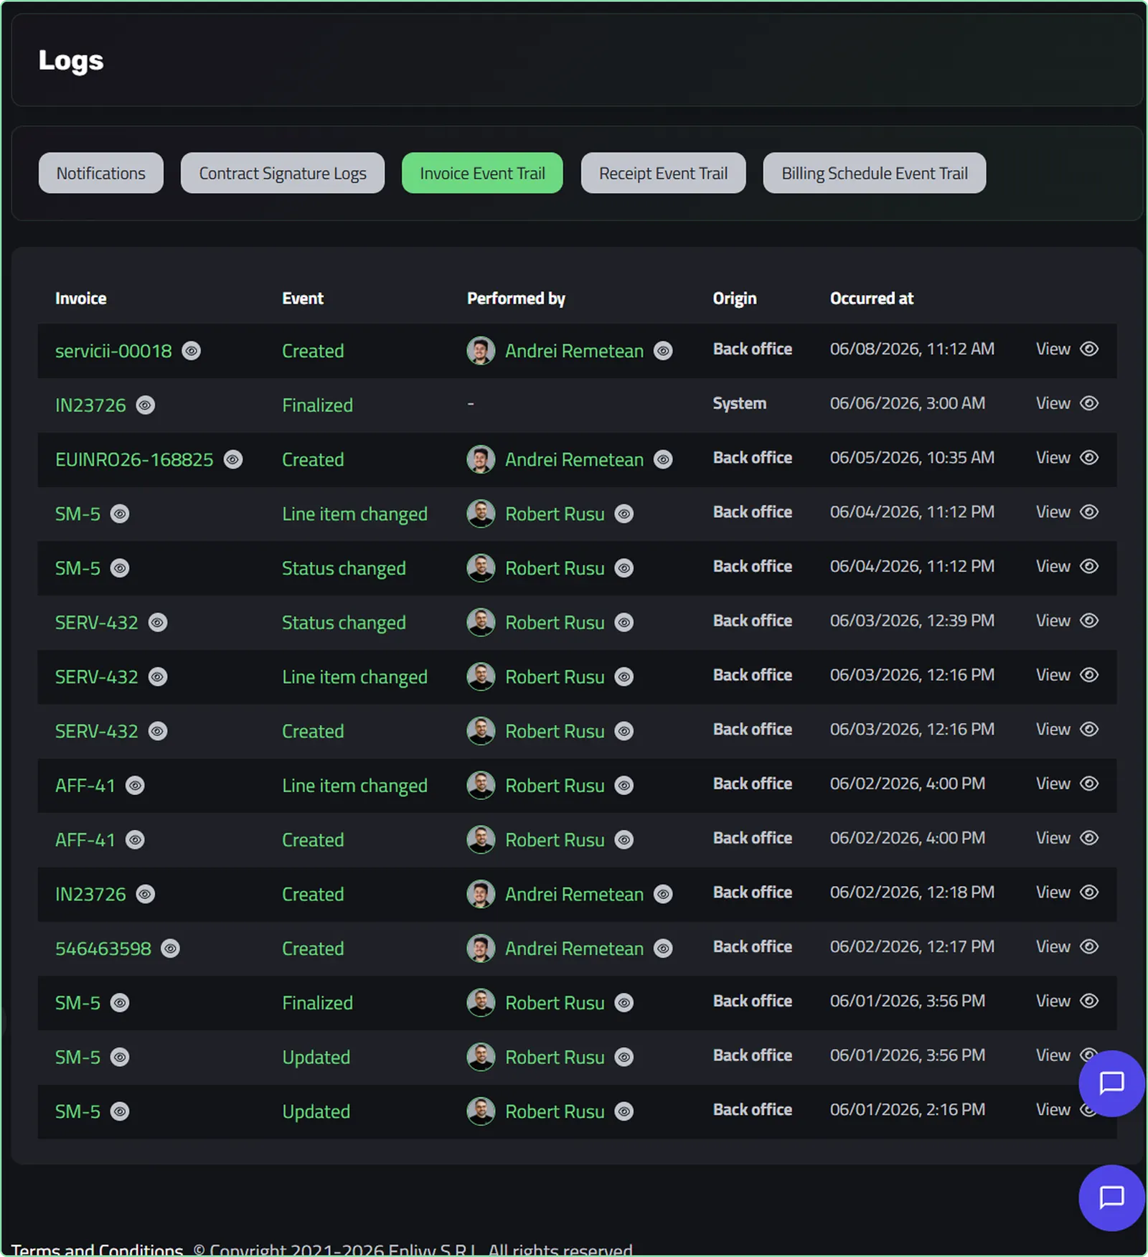1148x1257 pixels.
Task: Open invoice link 546463598
Action: (103, 948)
